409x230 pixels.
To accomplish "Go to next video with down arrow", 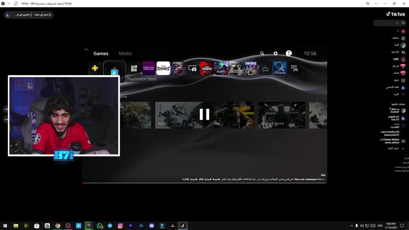I will pyautogui.click(x=6, y=119).
